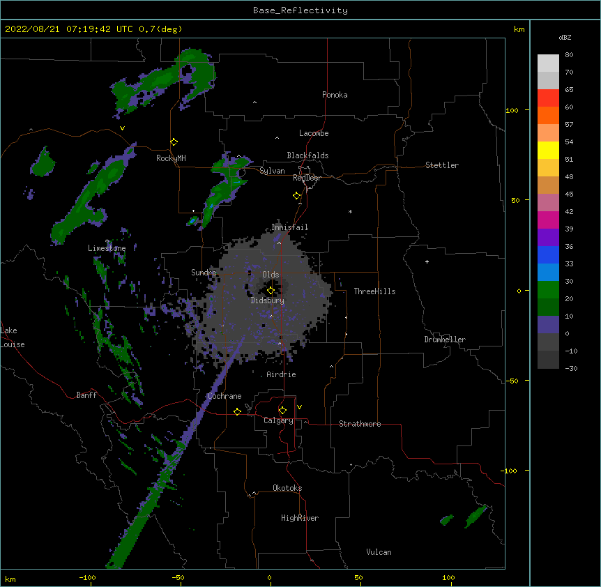Image resolution: width=601 pixels, height=587 pixels.
Task: Click the yellow v marker northeast of Calgary
Action: (299, 407)
